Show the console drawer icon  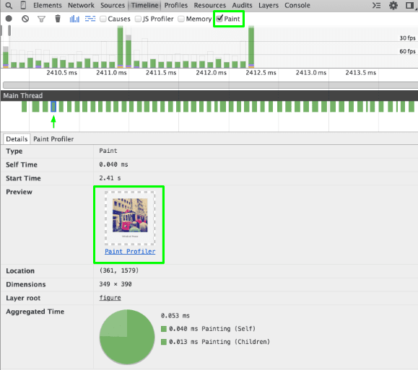[376, 5]
